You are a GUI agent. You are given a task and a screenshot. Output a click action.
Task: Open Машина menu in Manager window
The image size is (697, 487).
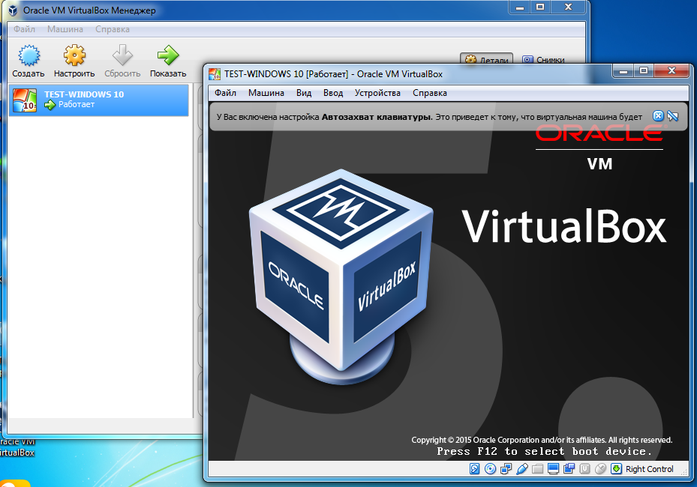pos(65,29)
